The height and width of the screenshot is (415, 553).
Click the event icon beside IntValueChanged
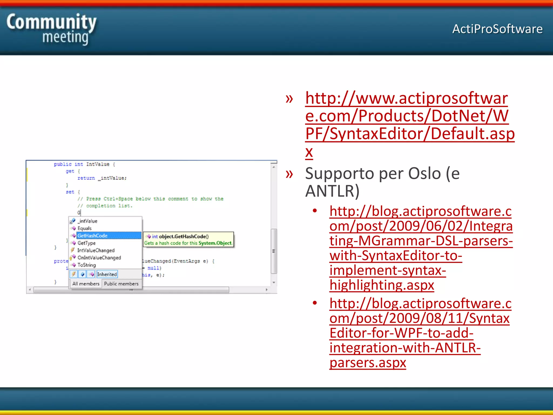(x=73, y=250)
